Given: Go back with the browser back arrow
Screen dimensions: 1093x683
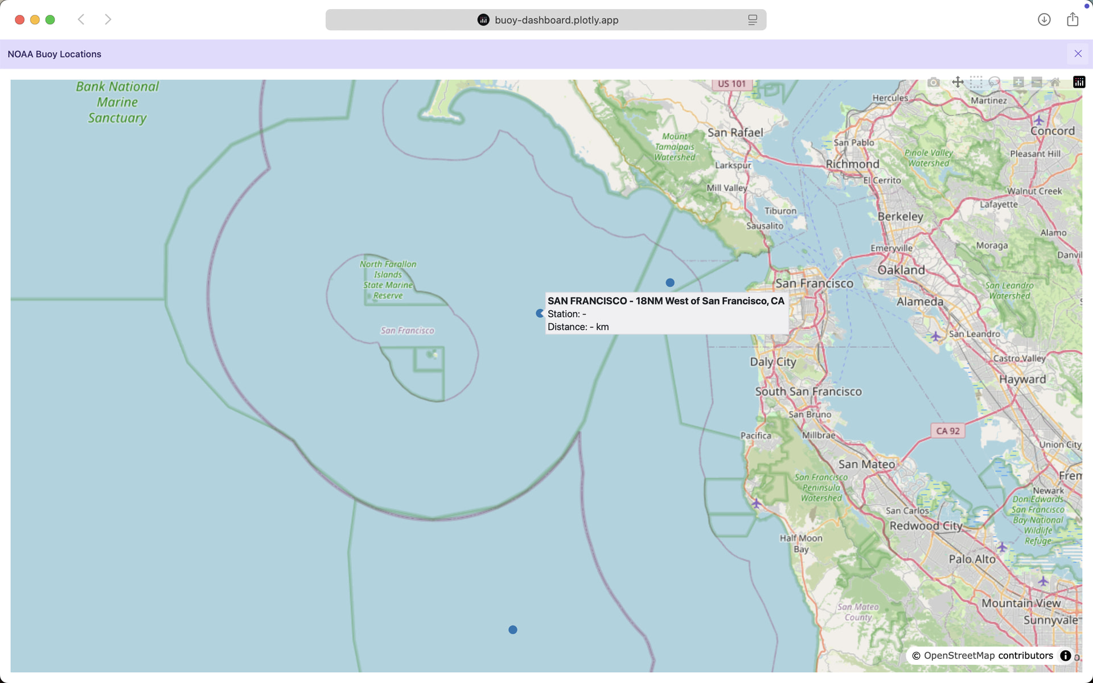Looking at the screenshot, I should pos(81,20).
